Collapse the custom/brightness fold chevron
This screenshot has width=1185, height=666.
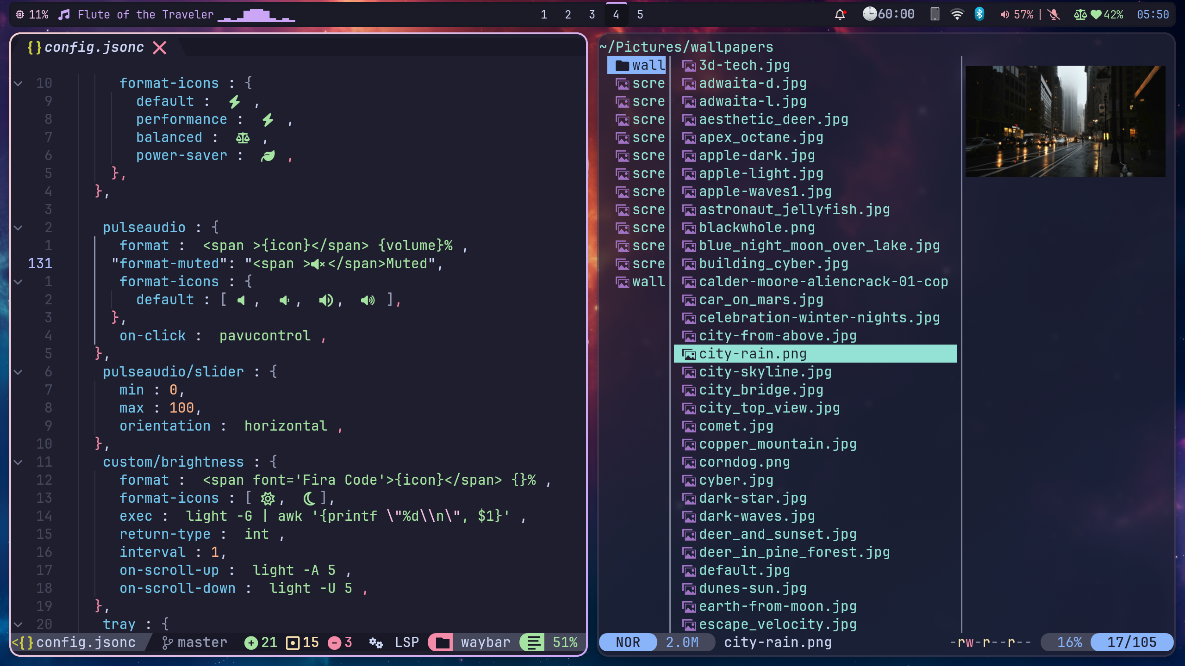pyautogui.click(x=18, y=462)
